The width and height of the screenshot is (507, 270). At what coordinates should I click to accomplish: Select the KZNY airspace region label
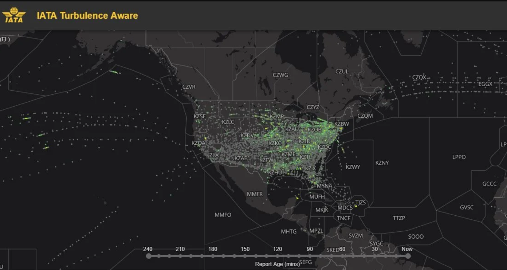point(382,163)
